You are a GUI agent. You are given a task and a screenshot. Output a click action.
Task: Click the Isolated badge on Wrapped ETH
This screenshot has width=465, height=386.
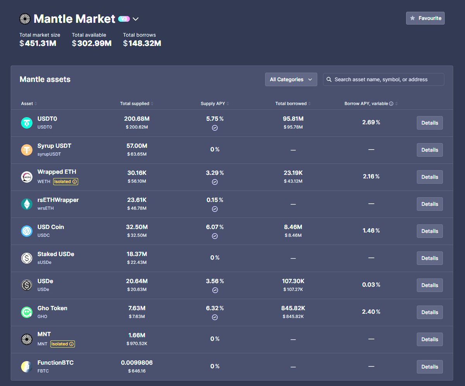tap(65, 181)
